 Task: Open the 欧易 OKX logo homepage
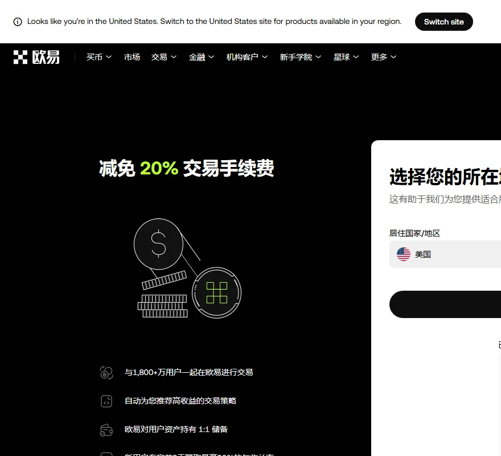36,57
